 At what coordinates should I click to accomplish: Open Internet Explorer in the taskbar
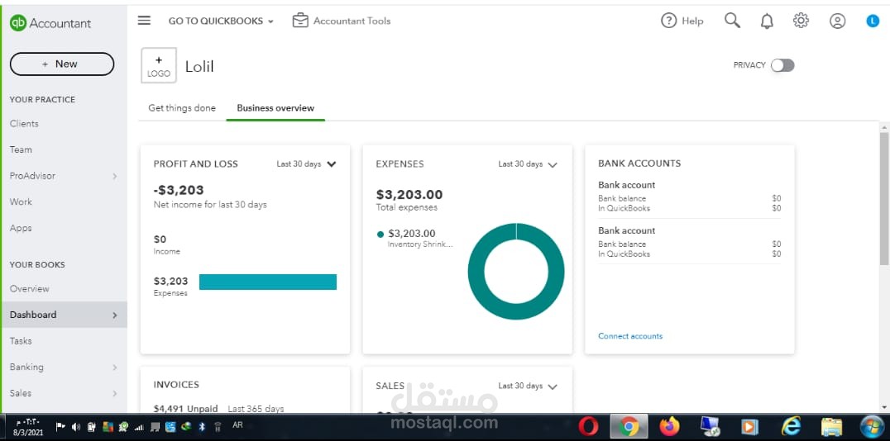coord(791,426)
